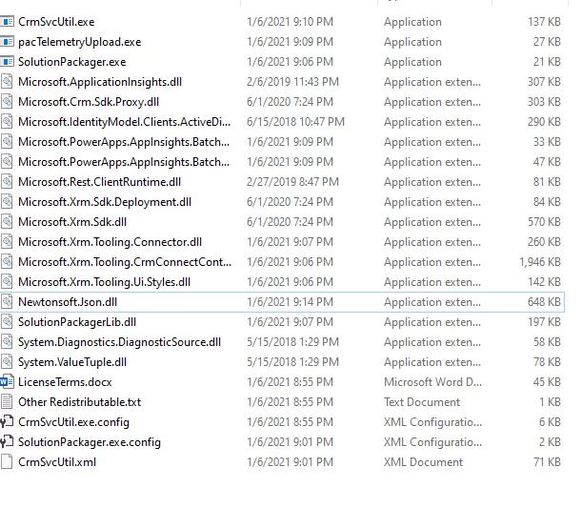
Task: Select the file name CrmSvcUtil.exe
Action: (56, 22)
